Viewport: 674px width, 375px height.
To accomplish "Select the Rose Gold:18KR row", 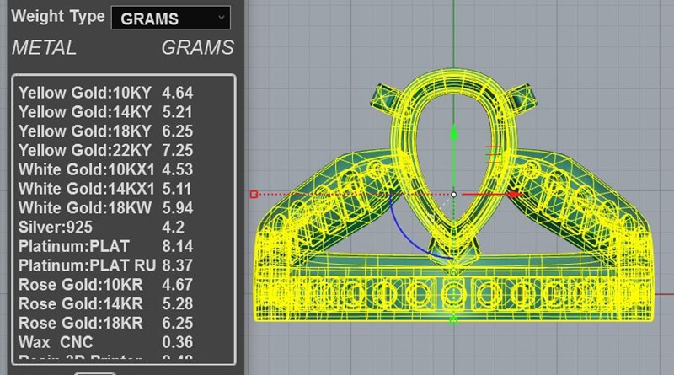I will [106, 323].
